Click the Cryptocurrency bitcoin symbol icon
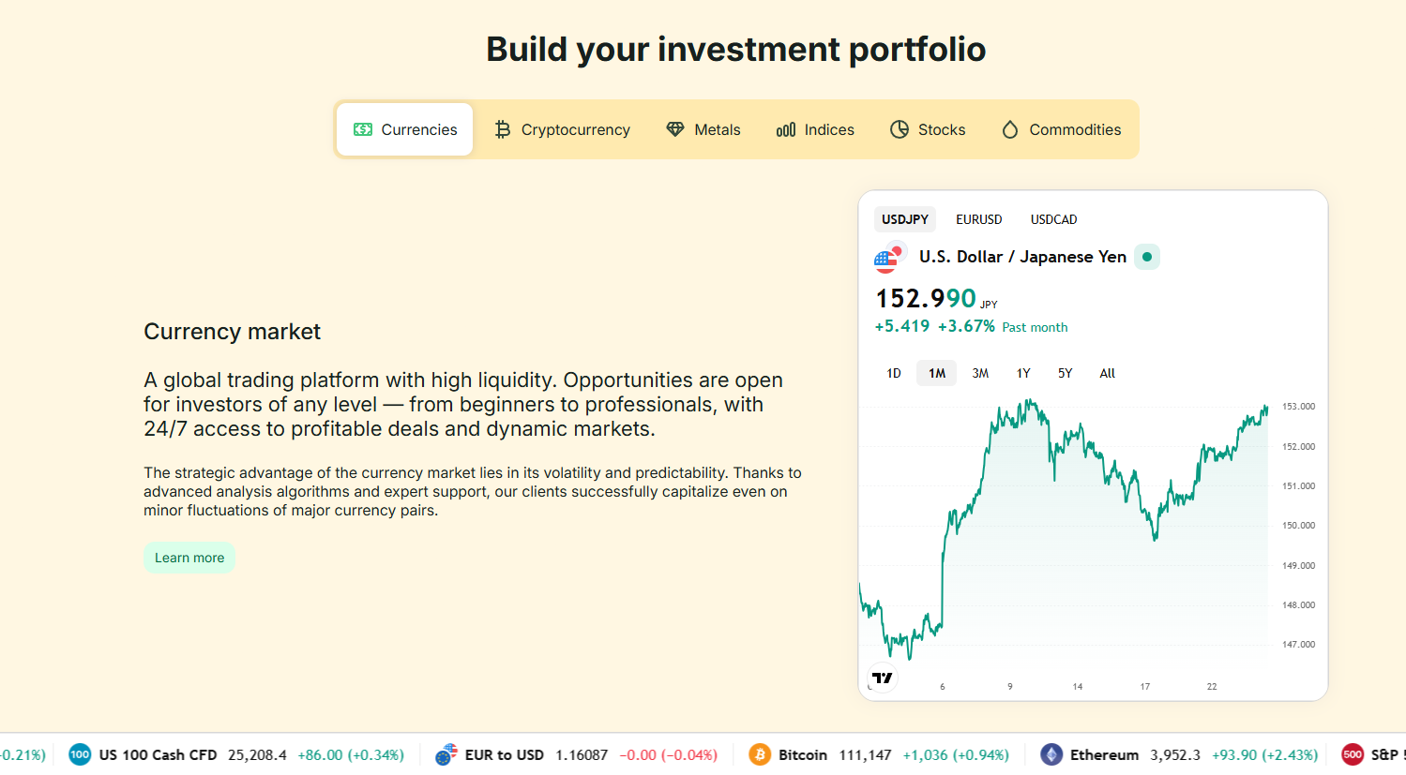The height and width of the screenshot is (775, 1406). pos(503,129)
